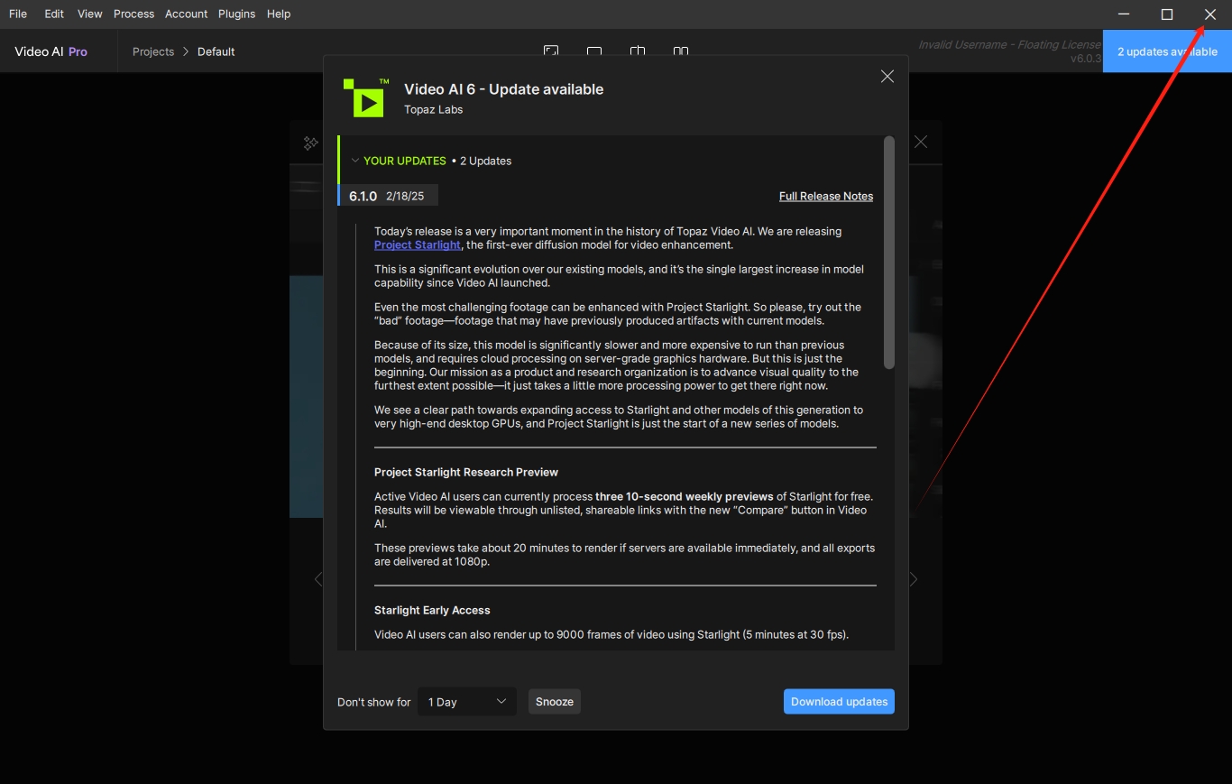
Task: Close the background panel with its X
Action: [921, 142]
